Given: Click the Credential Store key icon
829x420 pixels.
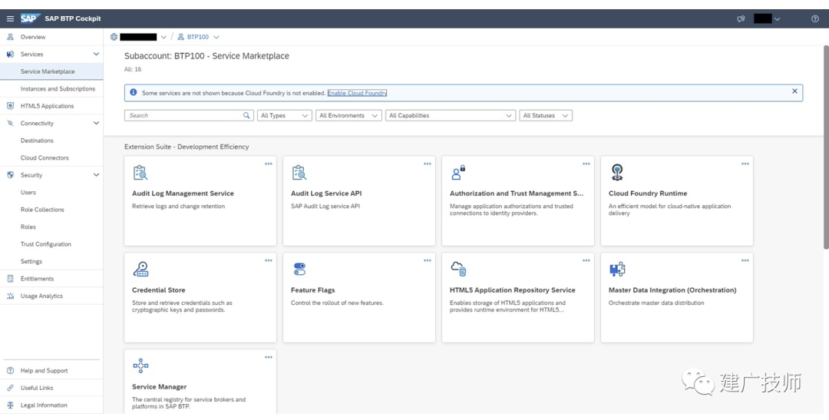Looking at the screenshot, I should (140, 270).
